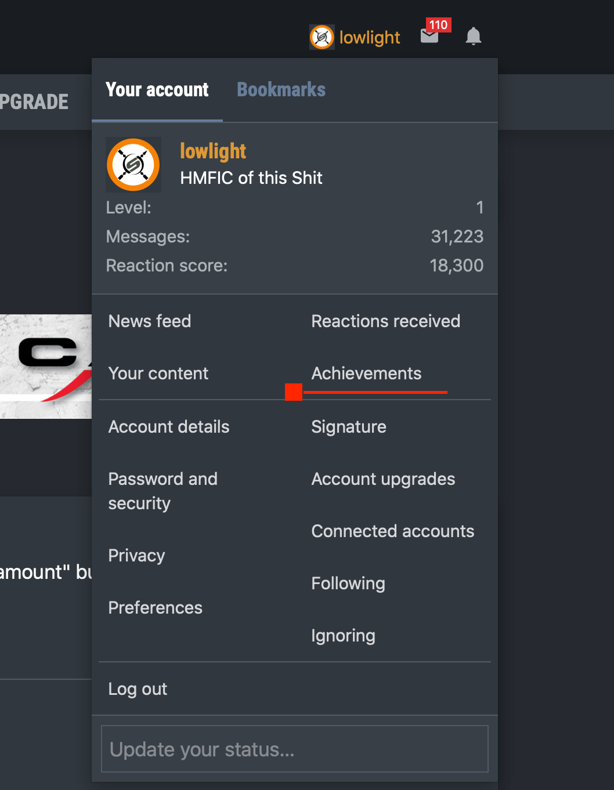This screenshot has height=790, width=614.
Task: Click the small lowlight avatar in navbar
Action: [322, 37]
